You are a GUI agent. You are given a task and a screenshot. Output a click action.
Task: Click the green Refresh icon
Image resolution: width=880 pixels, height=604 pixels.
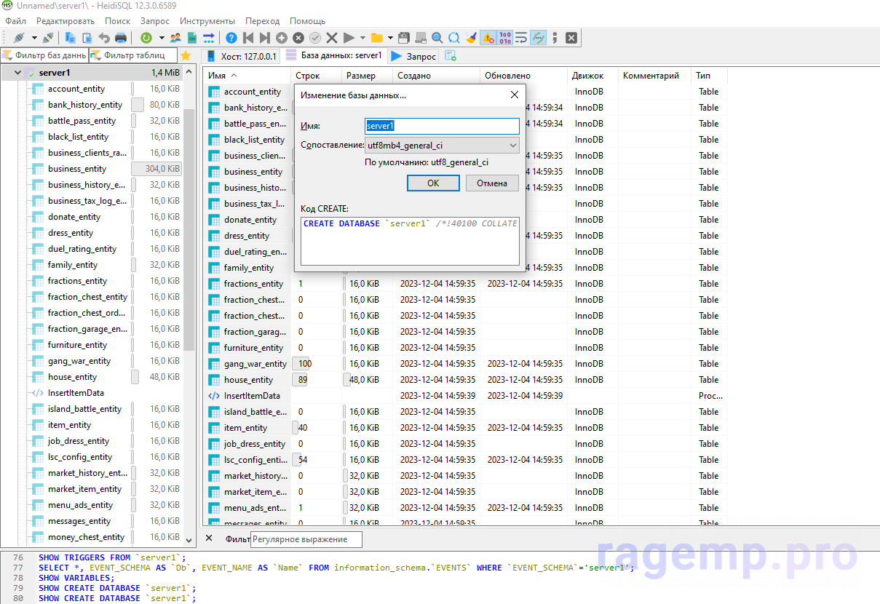point(146,38)
